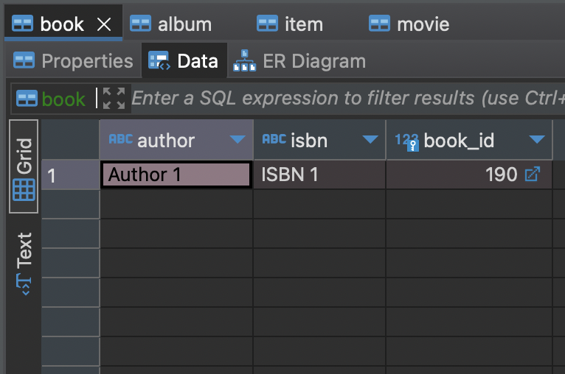The height and width of the screenshot is (374, 565).
Task: Close the book editor tab
Action: (104, 24)
